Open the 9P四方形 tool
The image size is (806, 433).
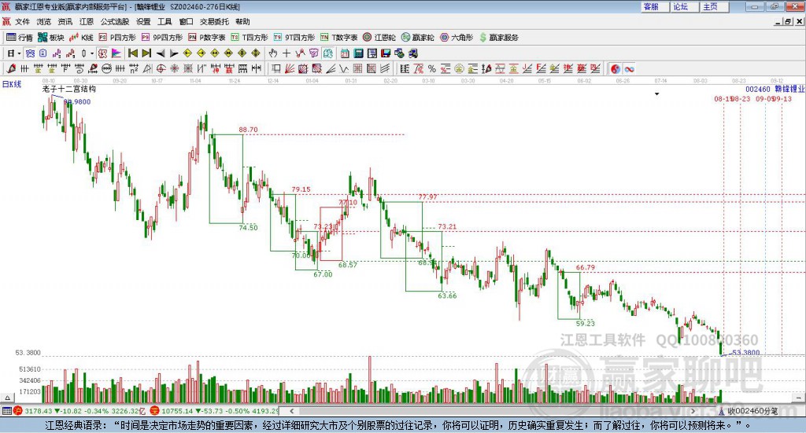(162, 38)
